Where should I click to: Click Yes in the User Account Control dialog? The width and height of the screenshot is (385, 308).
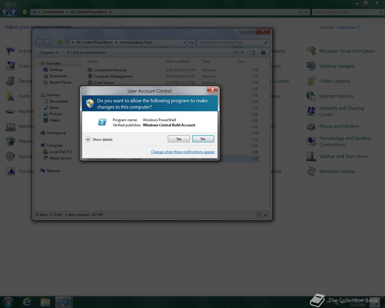pos(179,139)
